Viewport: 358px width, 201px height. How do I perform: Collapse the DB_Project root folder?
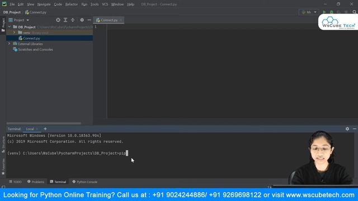10,27
